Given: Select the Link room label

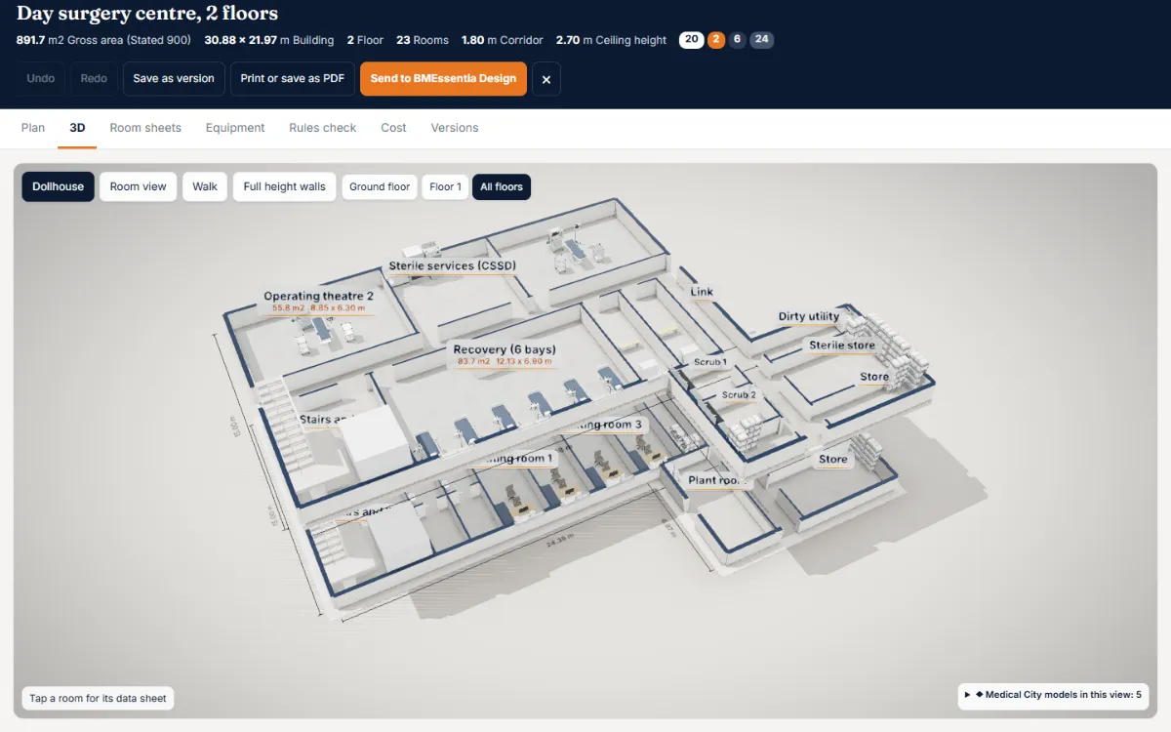Looking at the screenshot, I should 702,292.
